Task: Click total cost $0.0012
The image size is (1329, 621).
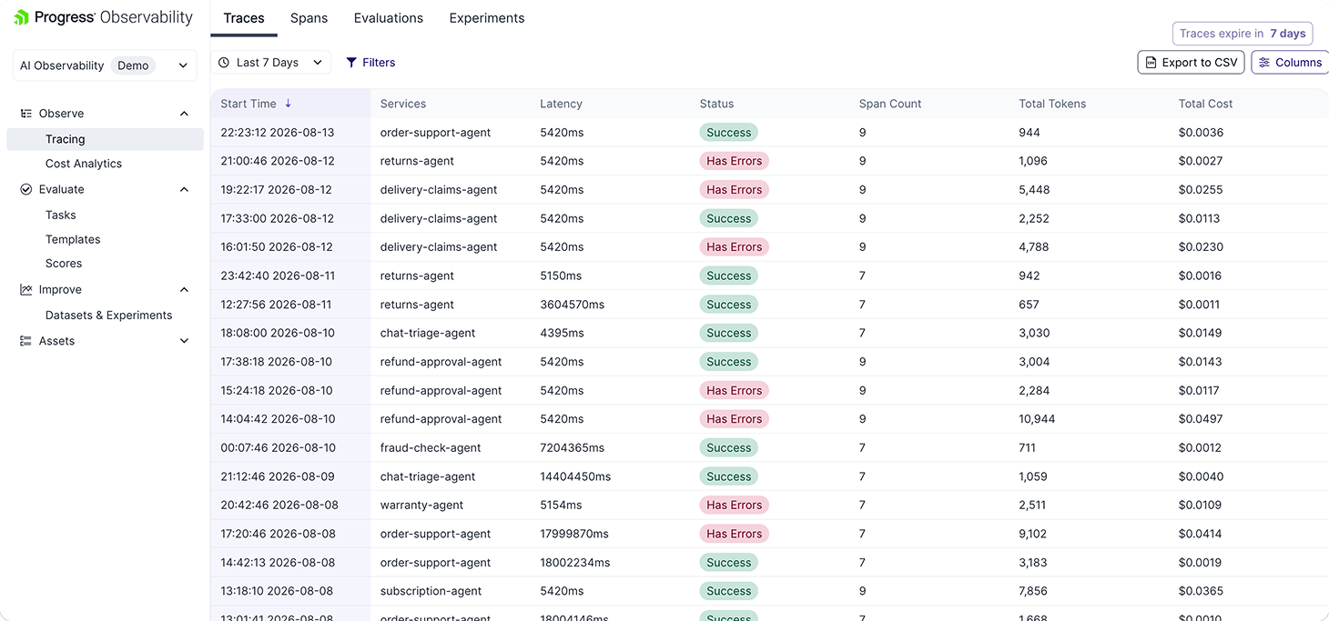Action: [1200, 447]
